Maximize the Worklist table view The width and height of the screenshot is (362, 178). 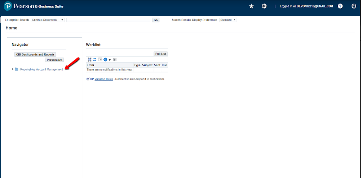(89, 60)
